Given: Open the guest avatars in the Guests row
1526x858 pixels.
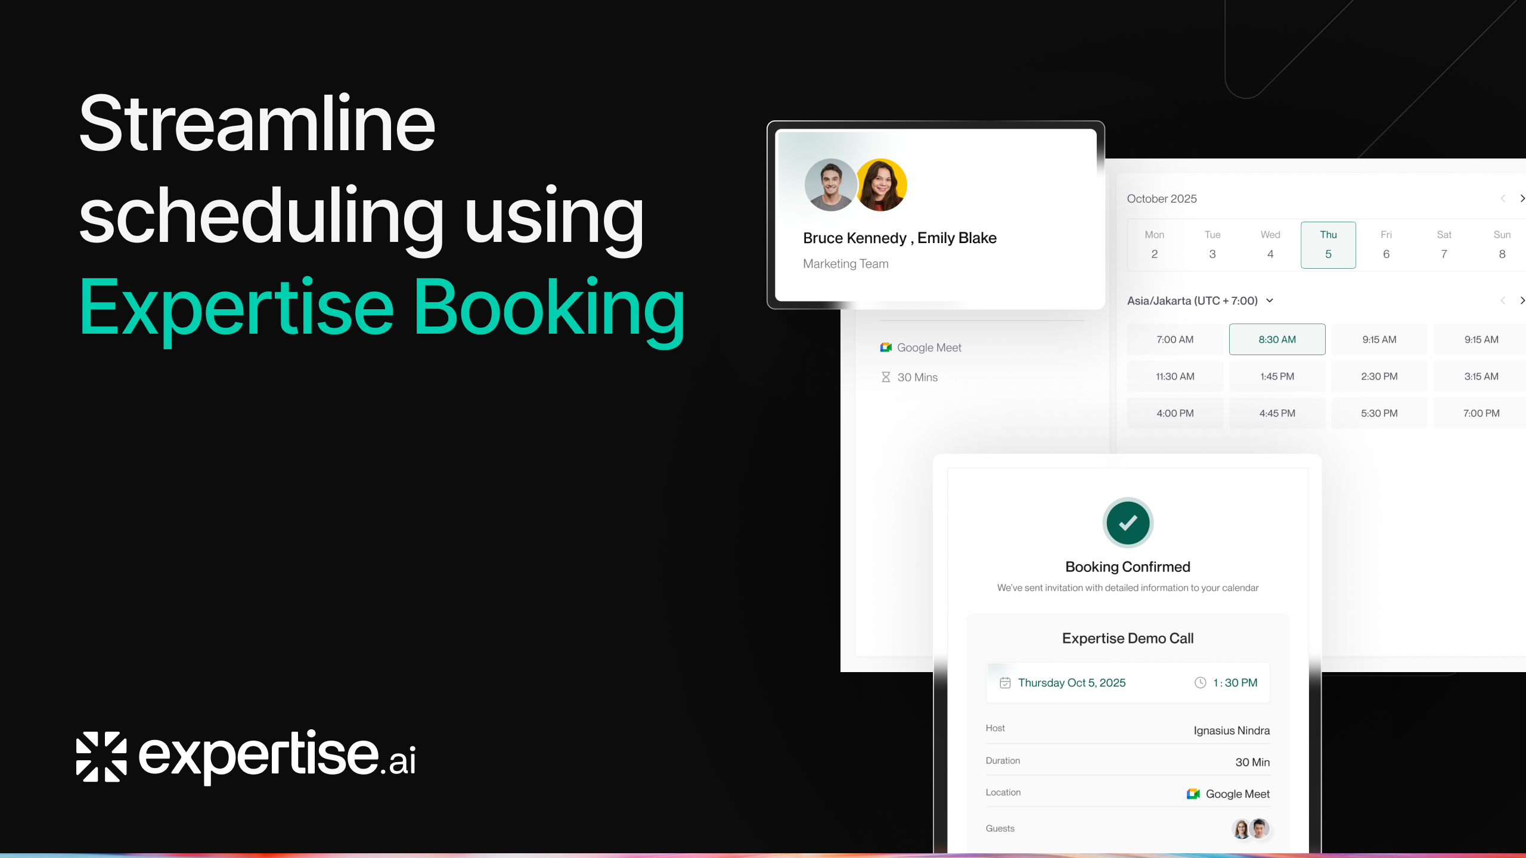Looking at the screenshot, I should coord(1251,829).
